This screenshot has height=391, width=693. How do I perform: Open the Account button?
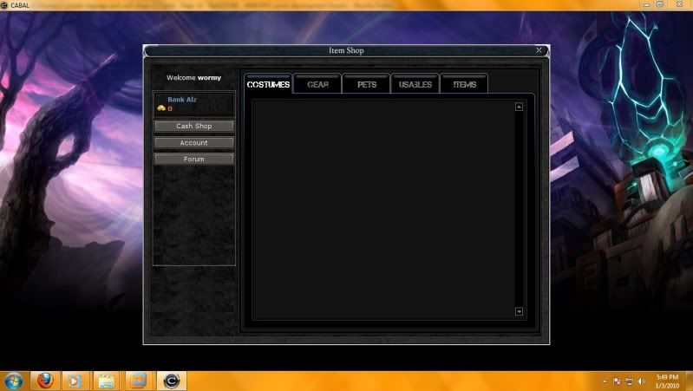pos(193,142)
